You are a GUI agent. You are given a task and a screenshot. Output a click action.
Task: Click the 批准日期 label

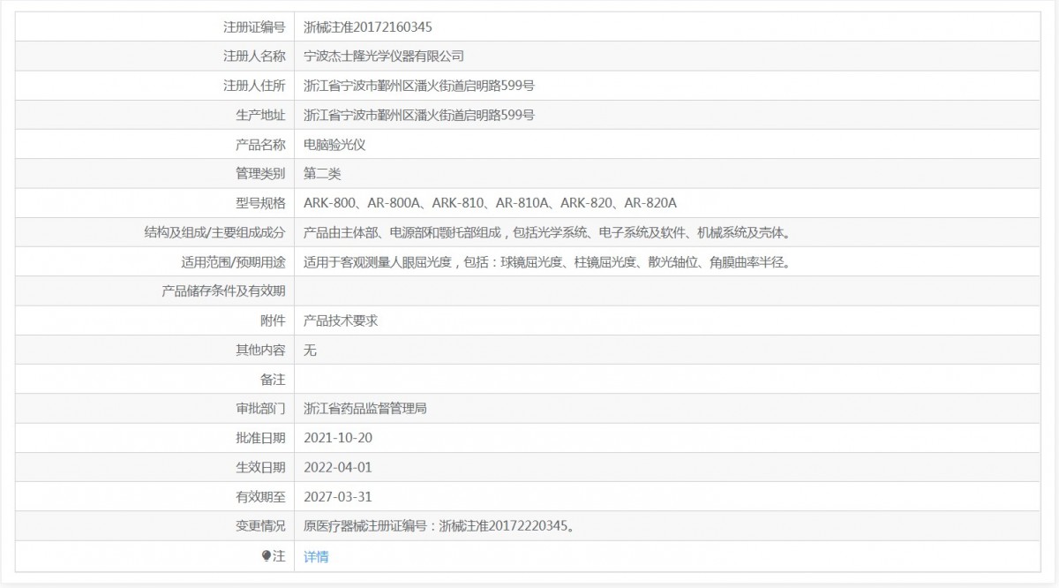point(261,439)
